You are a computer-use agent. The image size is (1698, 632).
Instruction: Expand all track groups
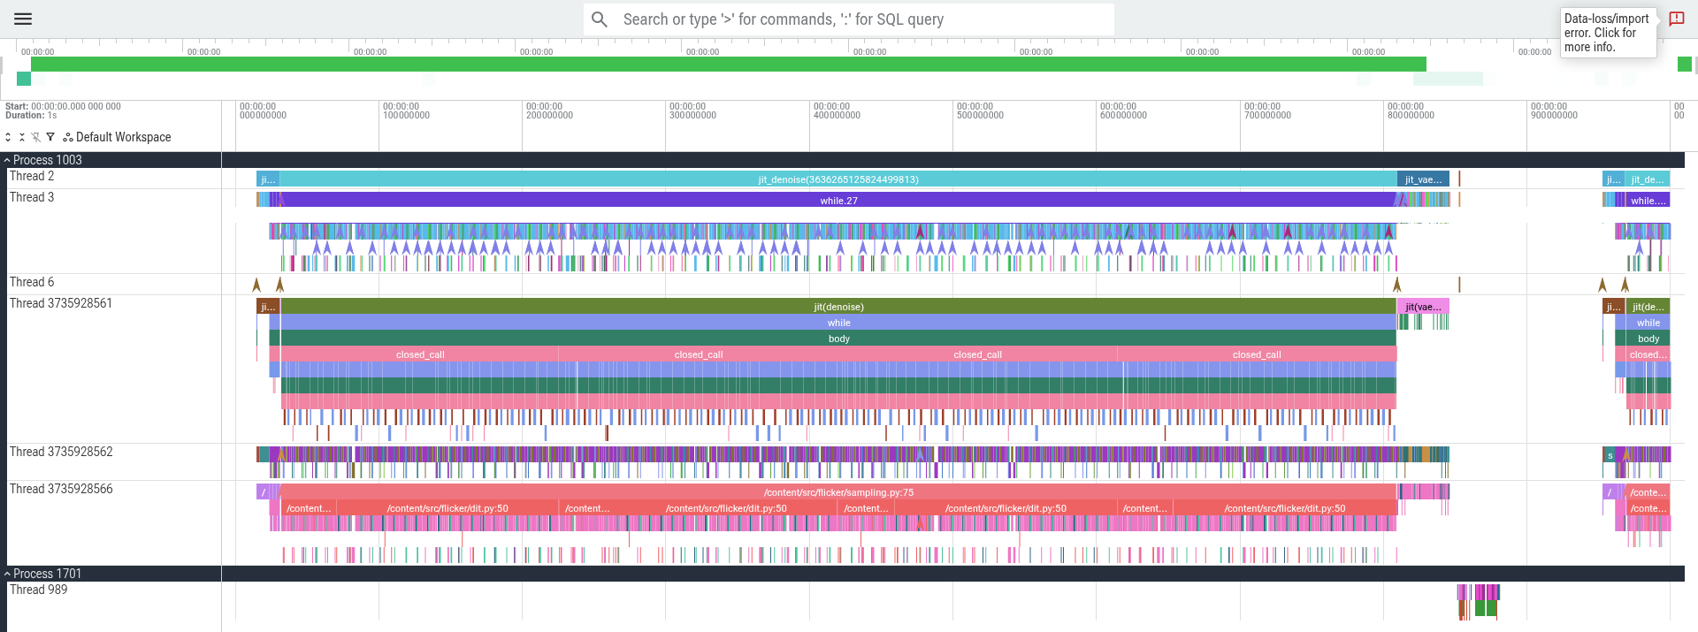[x=8, y=137]
